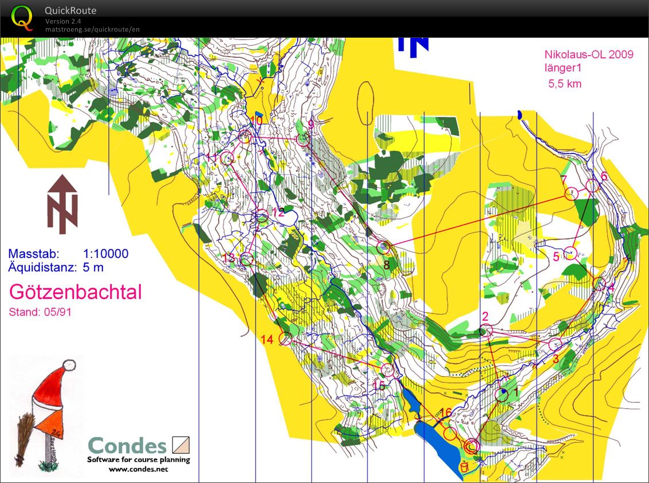Click the QuickRoute logo icon

pyautogui.click(x=22, y=17)
